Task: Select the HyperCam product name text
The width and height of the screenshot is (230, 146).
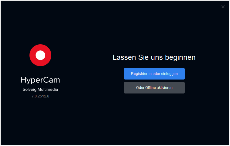Action: pyautogui.click(x=40, y=80)
